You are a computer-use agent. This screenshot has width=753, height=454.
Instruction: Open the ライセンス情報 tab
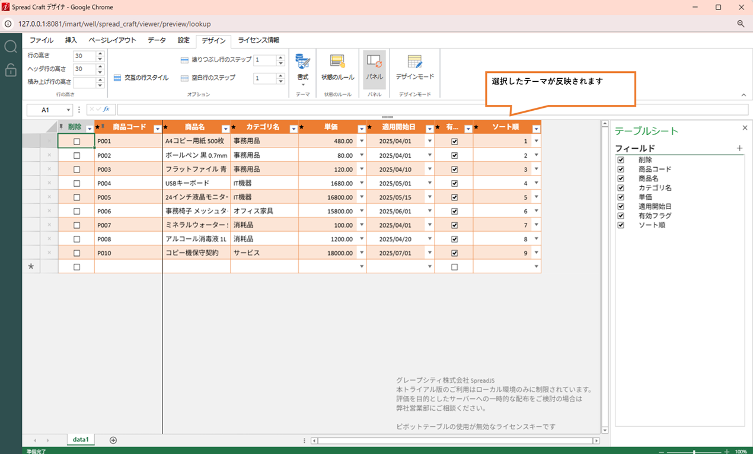tap(258, 40)
